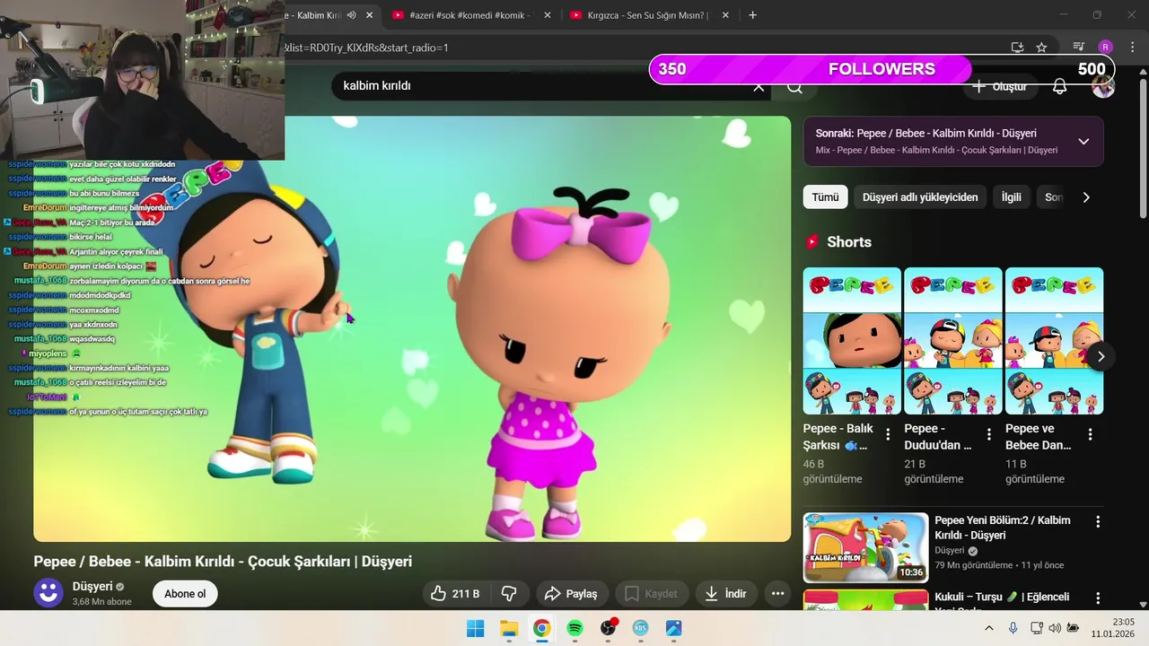The height and width of the screenshot is (646, 1149).
Task: Select the İlgili filter chip
Action: 1012,197
